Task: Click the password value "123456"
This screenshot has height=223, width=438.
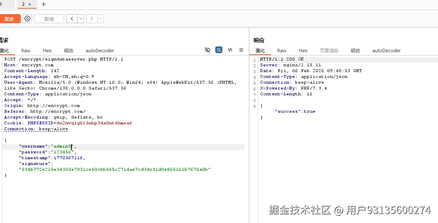Action: pyautogui.click(x=62, y=152)
